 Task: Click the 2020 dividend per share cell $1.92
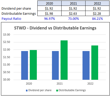click(49, 8)
